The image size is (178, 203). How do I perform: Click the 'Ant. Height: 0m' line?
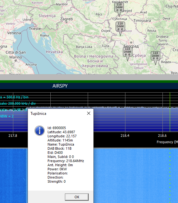(60, 165)
